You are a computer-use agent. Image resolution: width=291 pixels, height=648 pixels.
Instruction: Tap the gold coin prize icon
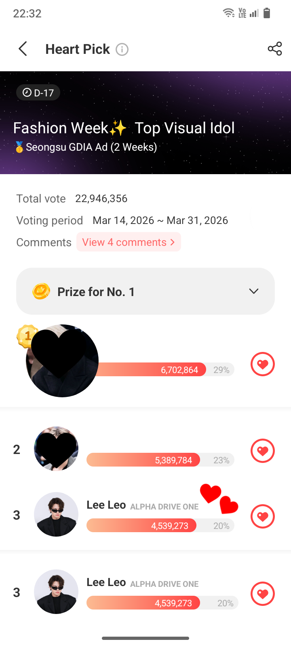41,292
